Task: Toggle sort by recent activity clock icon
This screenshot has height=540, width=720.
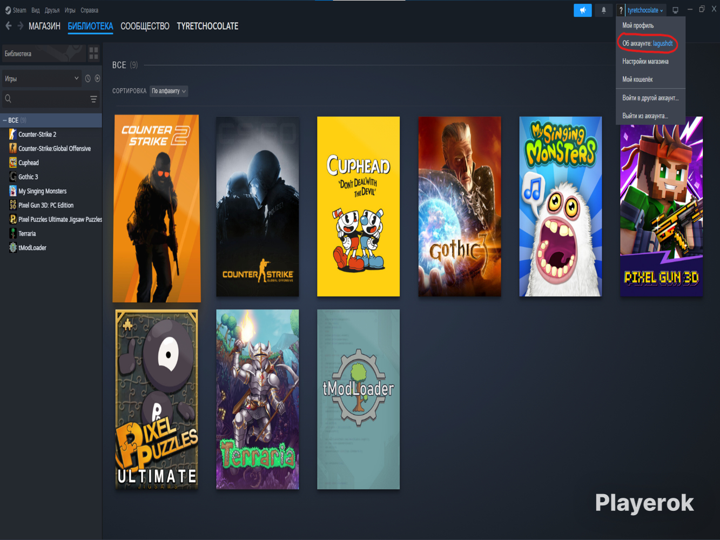Action: (x=88, y=79)
